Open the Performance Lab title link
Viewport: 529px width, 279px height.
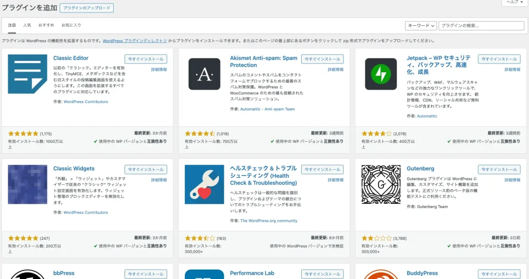pos(252,273)
